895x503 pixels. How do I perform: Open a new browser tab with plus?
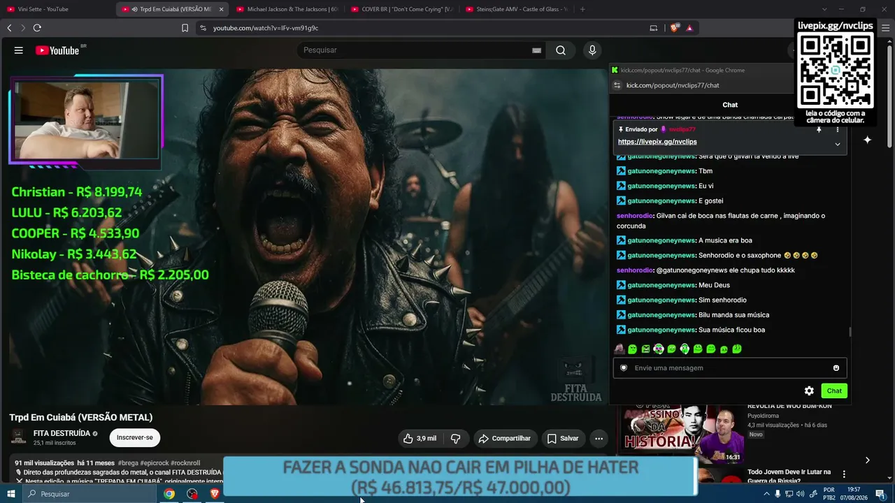pyautogui.click(x=582, y=9)
